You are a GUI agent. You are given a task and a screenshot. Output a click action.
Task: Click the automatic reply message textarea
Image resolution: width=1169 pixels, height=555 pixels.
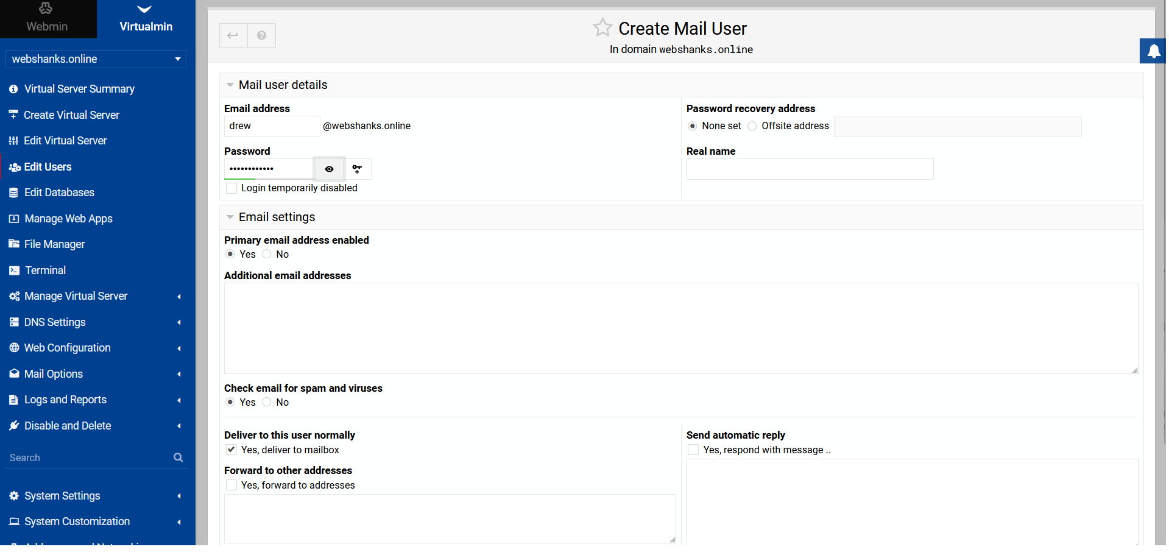click(913, 502)
